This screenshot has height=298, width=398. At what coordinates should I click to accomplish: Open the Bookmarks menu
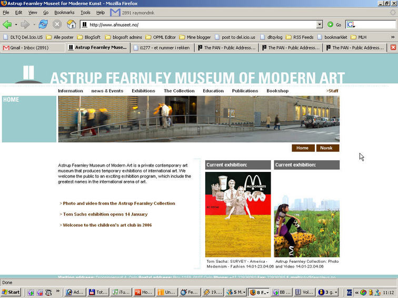point(64,13)
